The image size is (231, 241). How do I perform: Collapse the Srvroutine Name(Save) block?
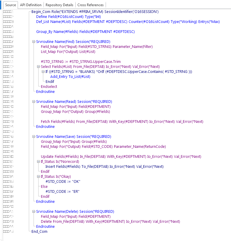pyautogui.click(x=34, y=137)
